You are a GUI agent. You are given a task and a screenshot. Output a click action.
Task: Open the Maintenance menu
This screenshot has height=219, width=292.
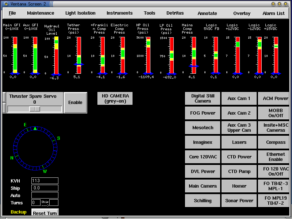pos(41,13)
